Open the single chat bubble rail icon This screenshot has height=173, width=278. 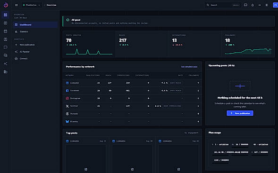6,47
